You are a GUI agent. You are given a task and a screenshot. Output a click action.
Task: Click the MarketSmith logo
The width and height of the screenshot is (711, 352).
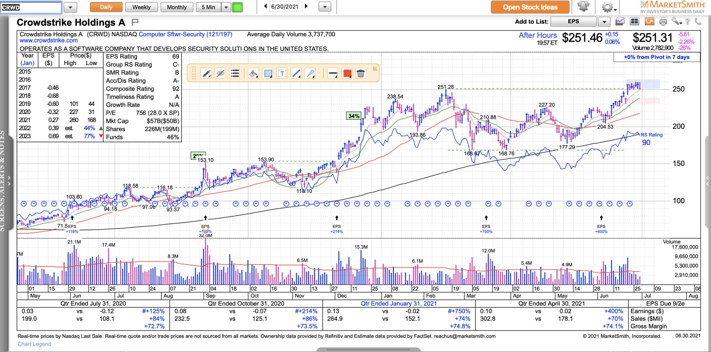[x=673, y=7]
